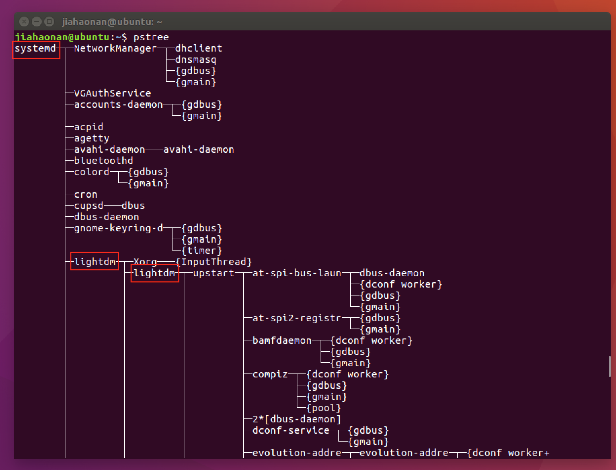
Task: Click the dnsmasq process name
Action: click(196, 59)
